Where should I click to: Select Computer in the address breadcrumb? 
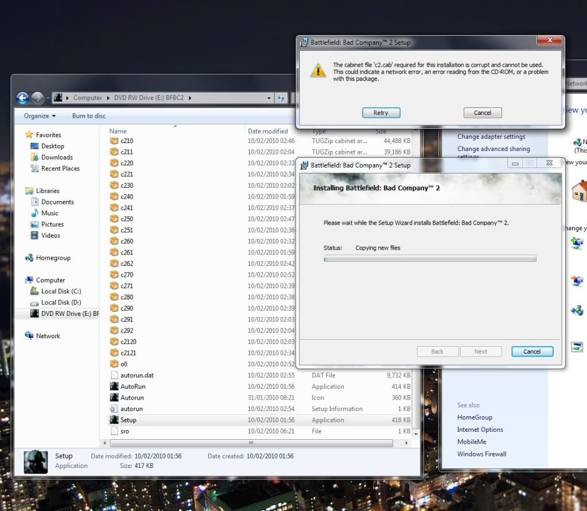click(88, 98)
